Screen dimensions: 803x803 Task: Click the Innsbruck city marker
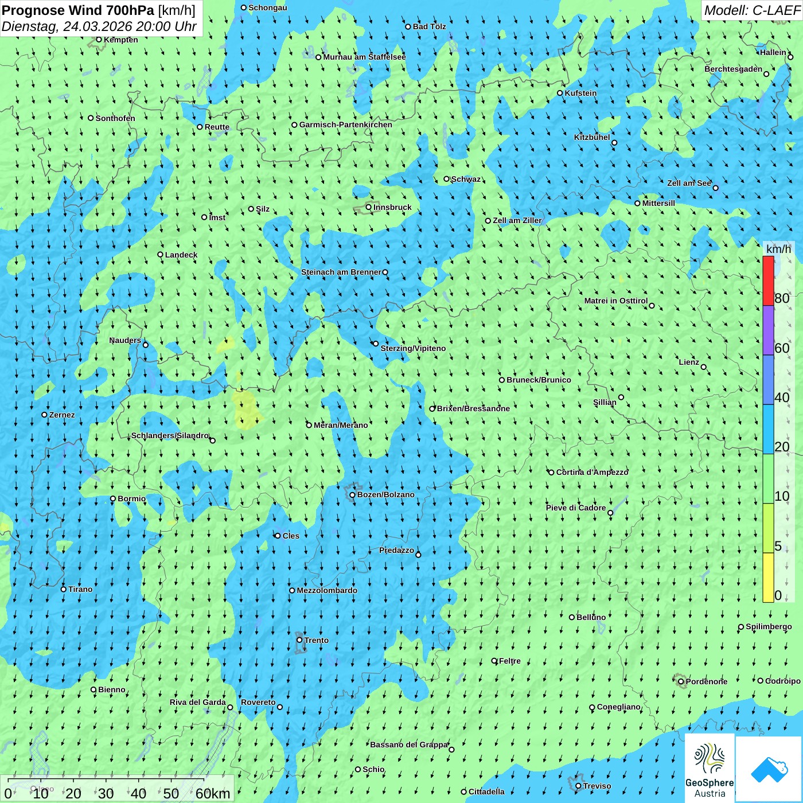pos(369,207)
